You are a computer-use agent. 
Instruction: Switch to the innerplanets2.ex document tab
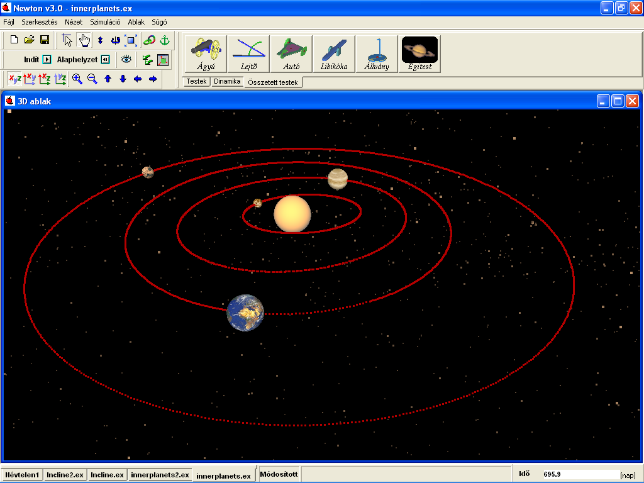[160, 475]
